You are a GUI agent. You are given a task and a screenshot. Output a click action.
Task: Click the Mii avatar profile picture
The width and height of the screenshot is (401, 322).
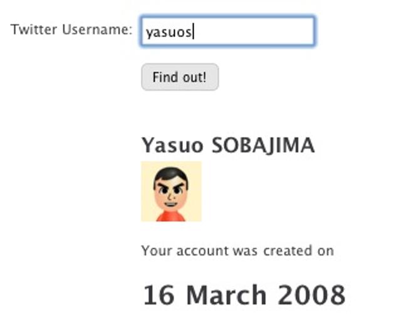171,191
